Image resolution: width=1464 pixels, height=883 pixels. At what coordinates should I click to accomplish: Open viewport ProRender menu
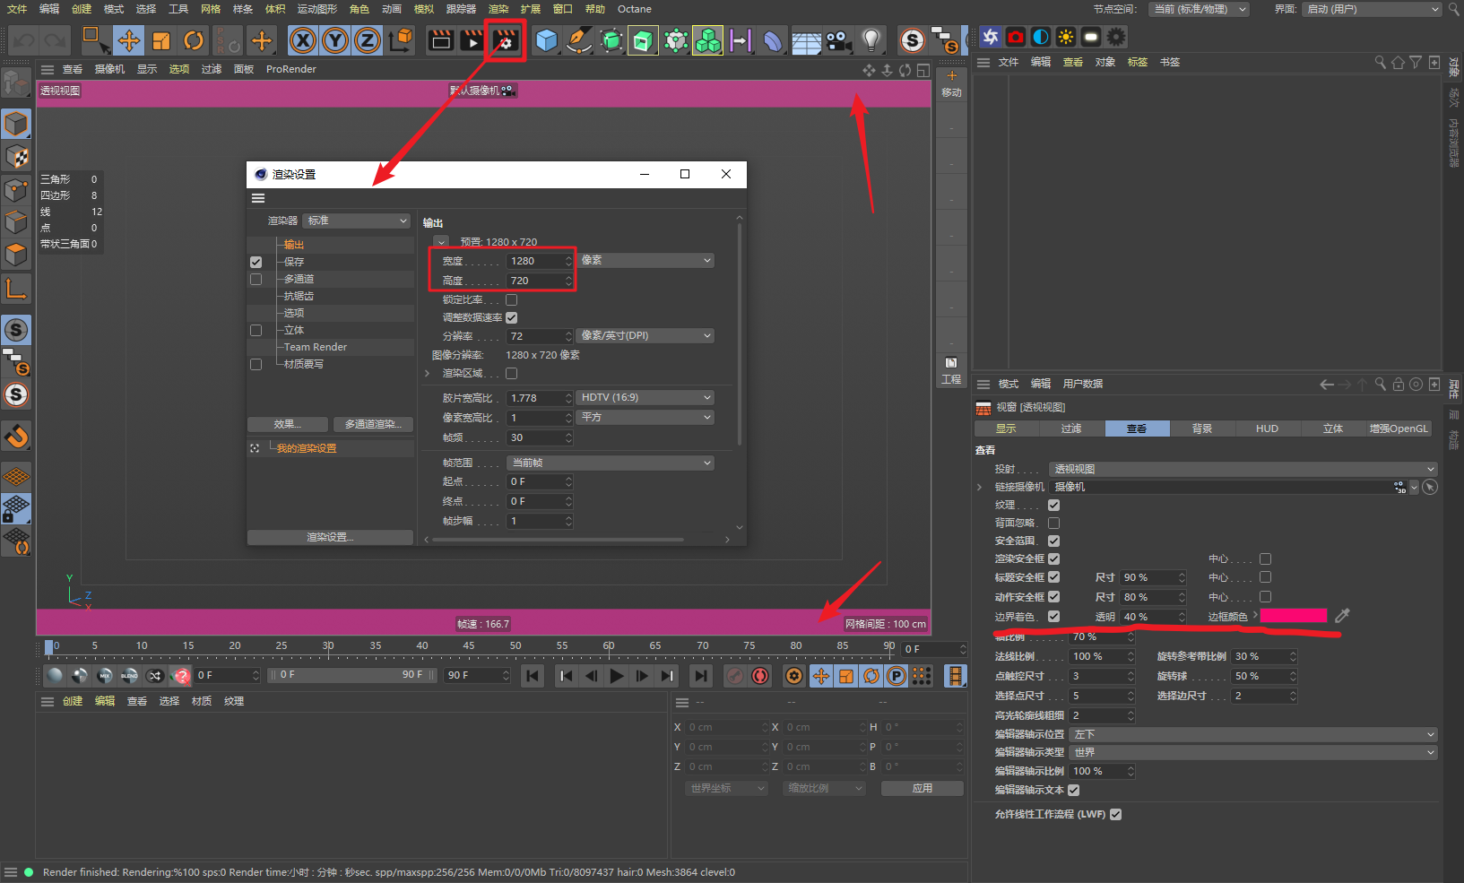[x=291, y=69]
